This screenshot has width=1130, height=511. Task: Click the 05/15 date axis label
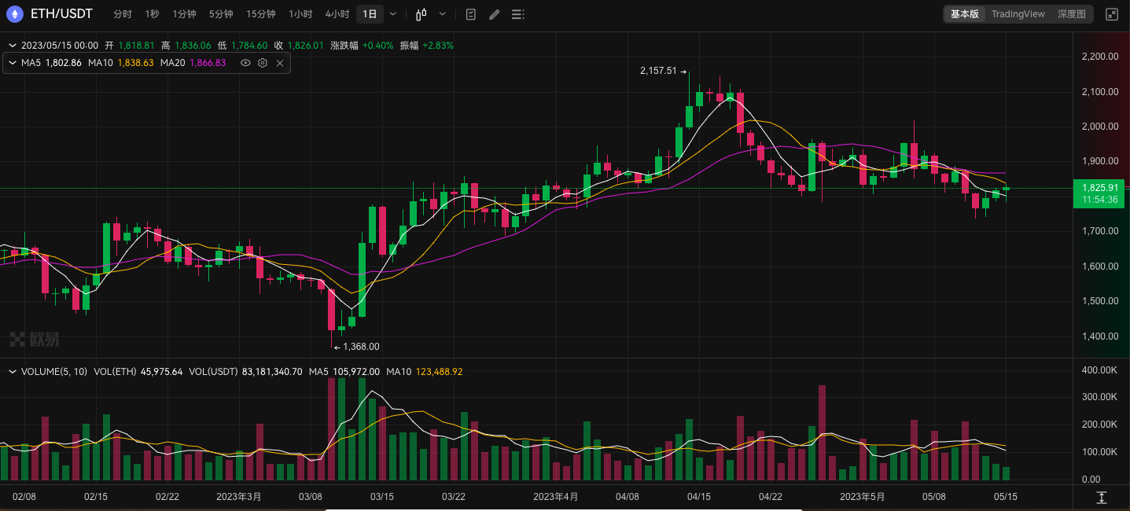[x=1007, y=497]
